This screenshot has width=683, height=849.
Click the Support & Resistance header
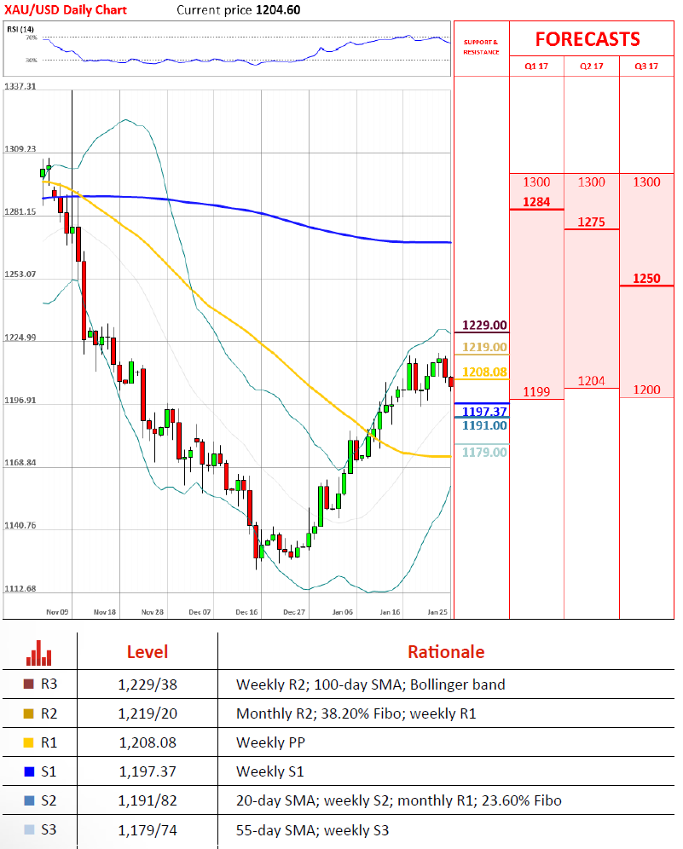481,47
